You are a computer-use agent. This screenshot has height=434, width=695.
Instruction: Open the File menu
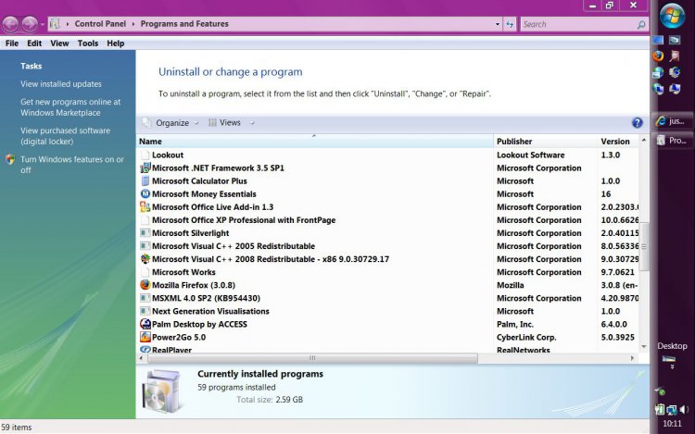click(11, 43)
